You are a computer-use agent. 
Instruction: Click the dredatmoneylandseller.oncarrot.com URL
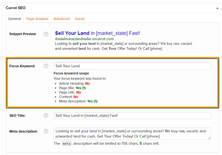[x=85, y=39]
